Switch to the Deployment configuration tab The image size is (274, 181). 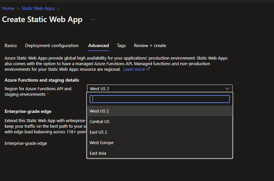click(52, 45)
